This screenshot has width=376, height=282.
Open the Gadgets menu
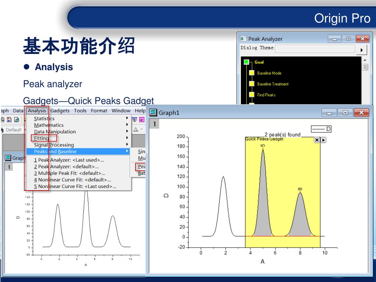coord(60,111)
